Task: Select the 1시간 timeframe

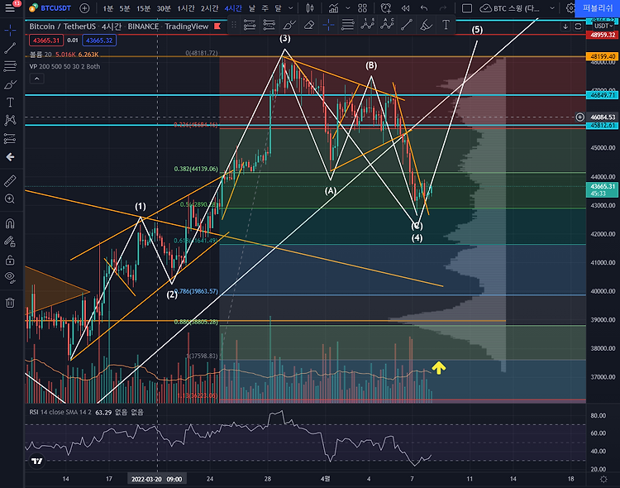Action: [x=186, y=8]
